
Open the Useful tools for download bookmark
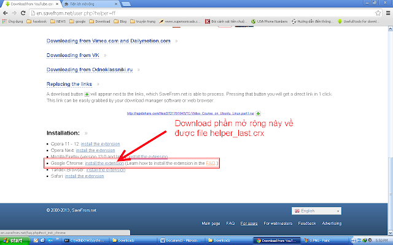point(358,21)
